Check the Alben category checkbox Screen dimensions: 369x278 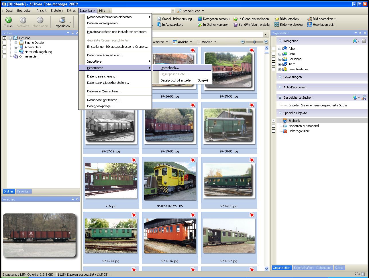tap(274, 49)
